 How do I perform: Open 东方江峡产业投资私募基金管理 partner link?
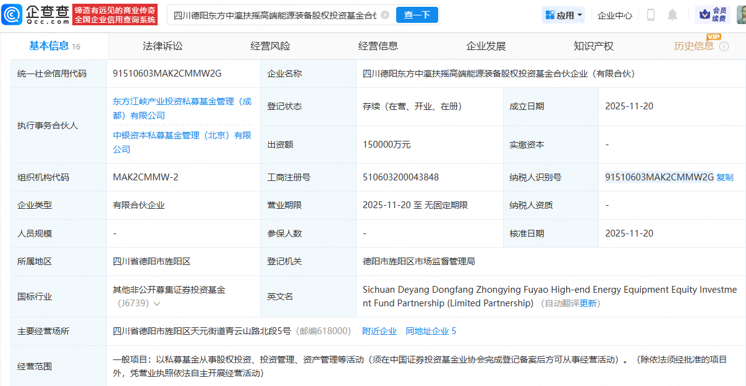click(182, 108)
